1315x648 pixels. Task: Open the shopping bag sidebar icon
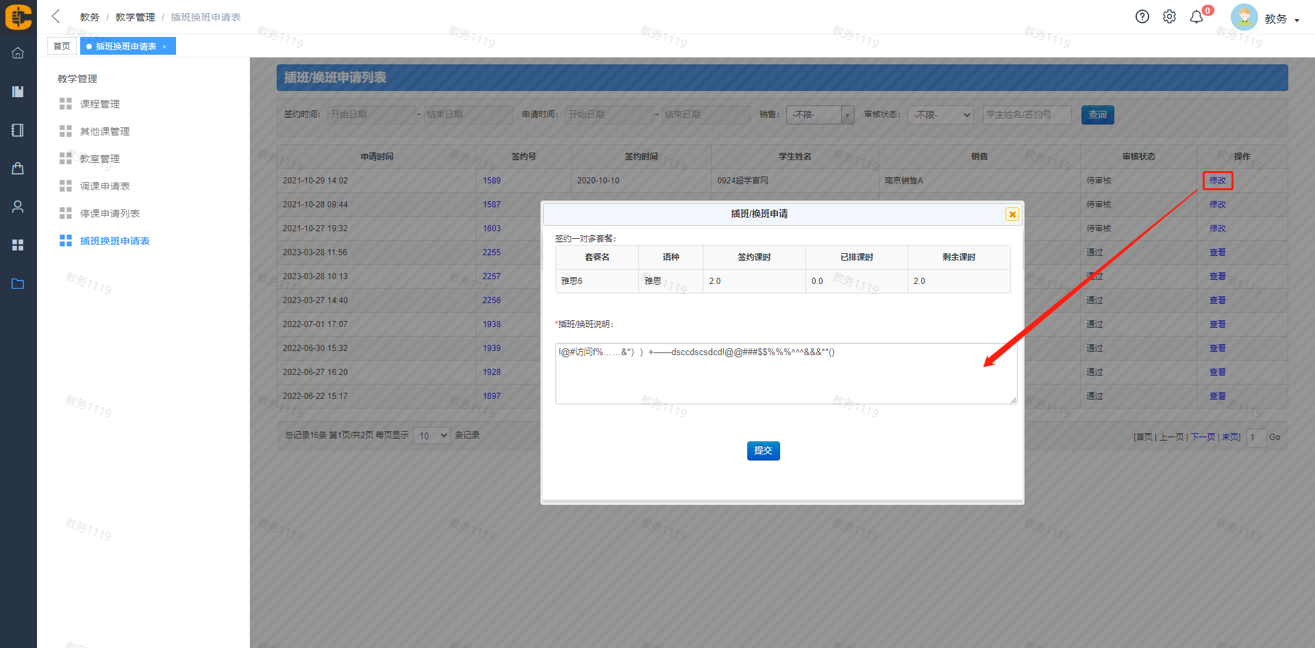point(18,168)
